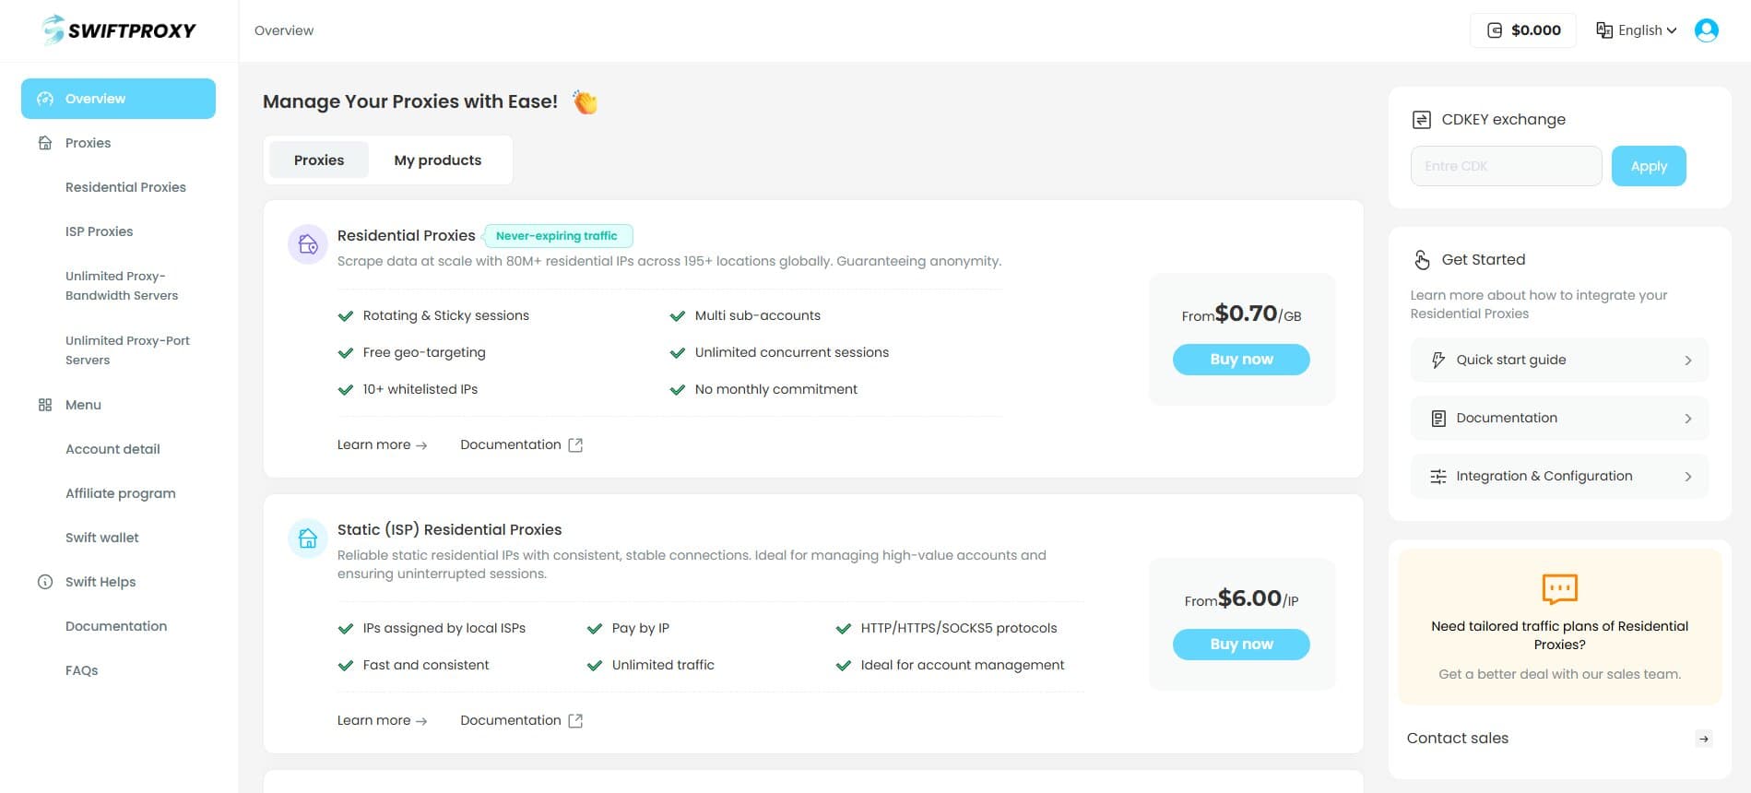Viewport: 1751px width, 793px height.
Task: Open Affiliate program in sidebar
Action: [120, 493]
